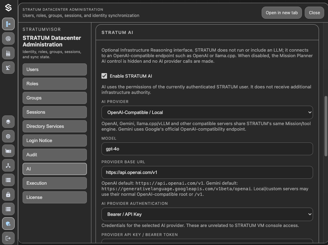Open the server stack icon above the padlock

click(8, 180)
